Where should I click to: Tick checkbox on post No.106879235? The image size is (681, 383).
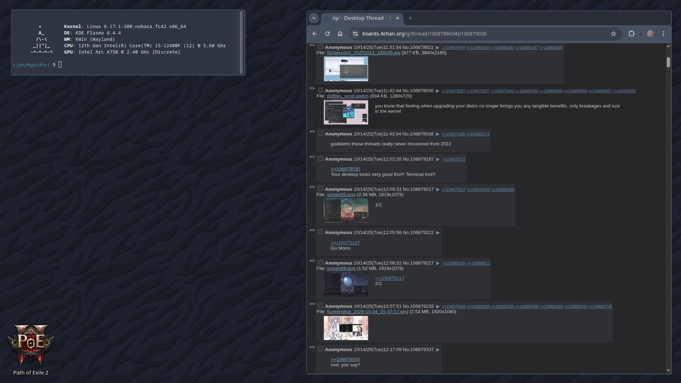click(x=320, y=306)
